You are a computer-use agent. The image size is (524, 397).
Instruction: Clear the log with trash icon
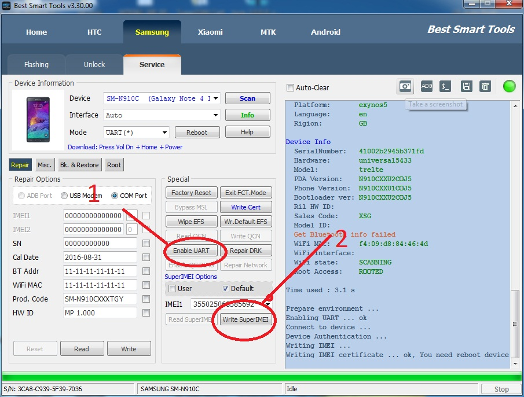click(x=485, y=86)
